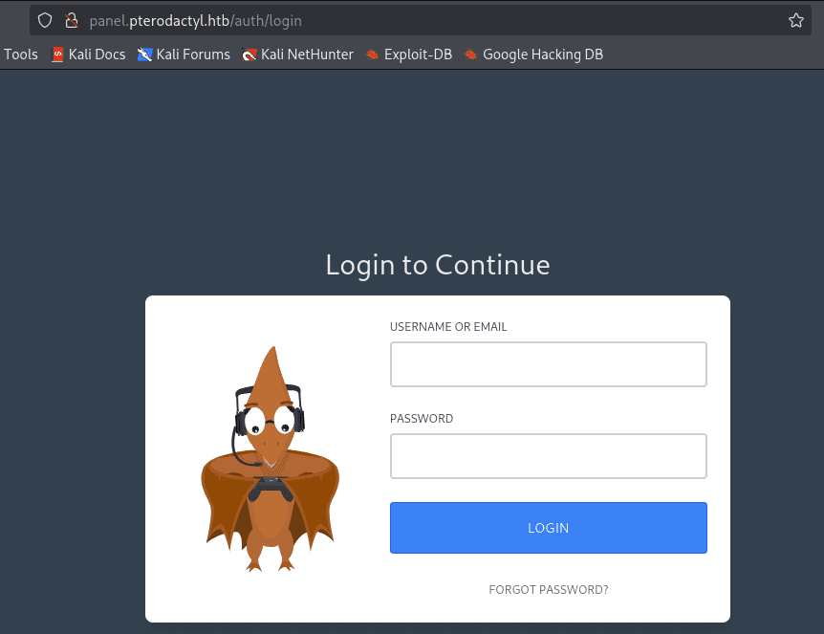Viewport: 824px width, 634px height.
Task: Click the tracking protection shield icon
Action: click(44, 20)
